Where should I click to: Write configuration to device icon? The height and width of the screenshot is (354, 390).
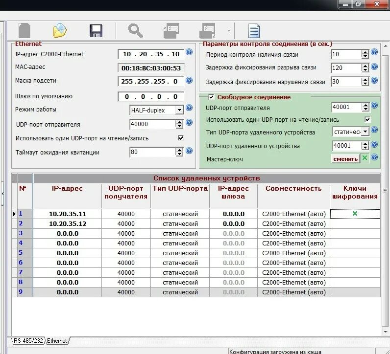tap(207, 30)
